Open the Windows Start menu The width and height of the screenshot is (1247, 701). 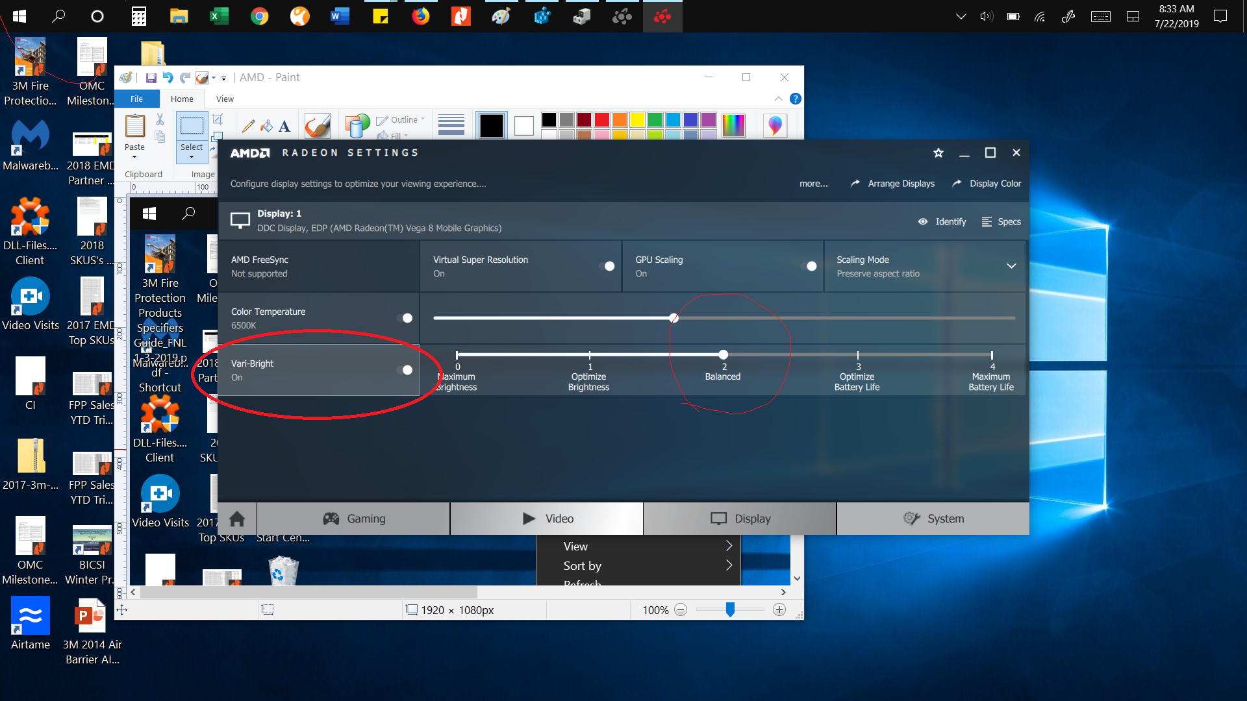(x=19, y=16)
